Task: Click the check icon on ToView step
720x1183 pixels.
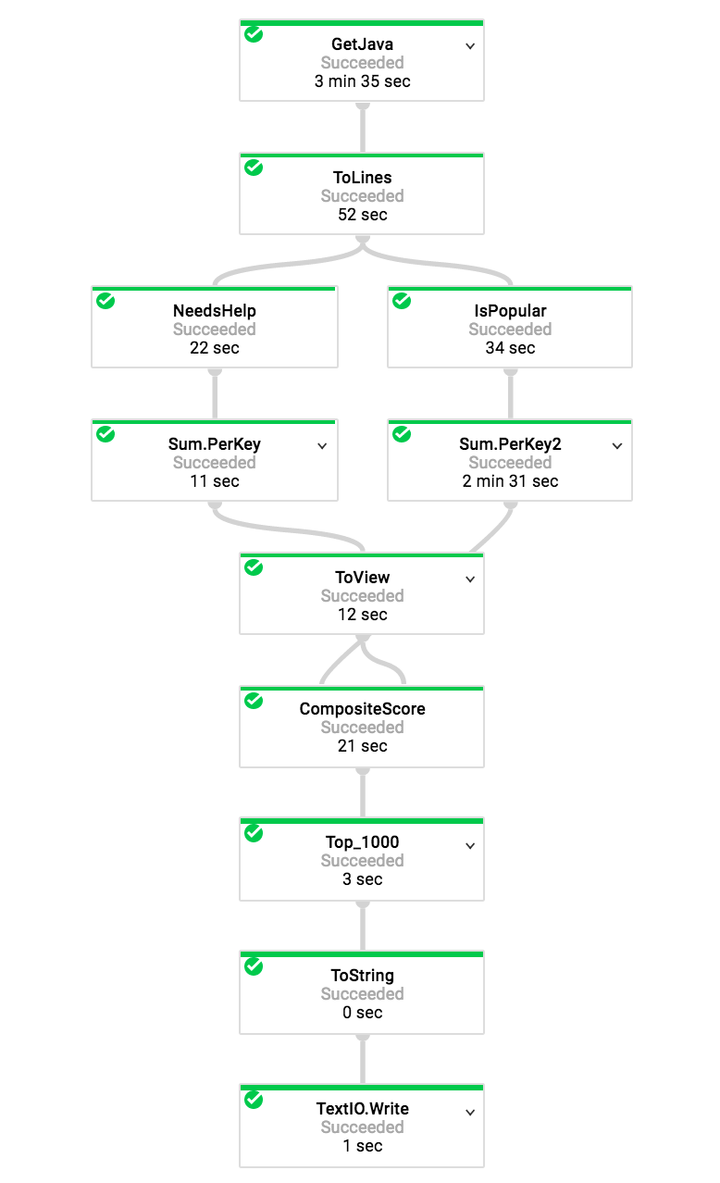Action: (254, 567)
